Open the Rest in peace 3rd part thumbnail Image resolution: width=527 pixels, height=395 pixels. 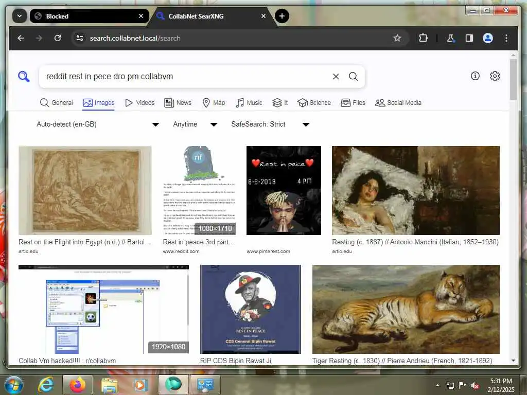click(x=199, y=190)
